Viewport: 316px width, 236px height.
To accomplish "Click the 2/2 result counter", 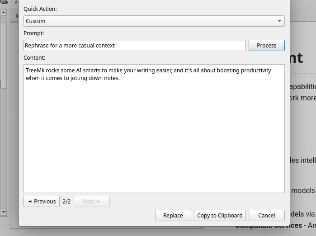I will point(66,201).
